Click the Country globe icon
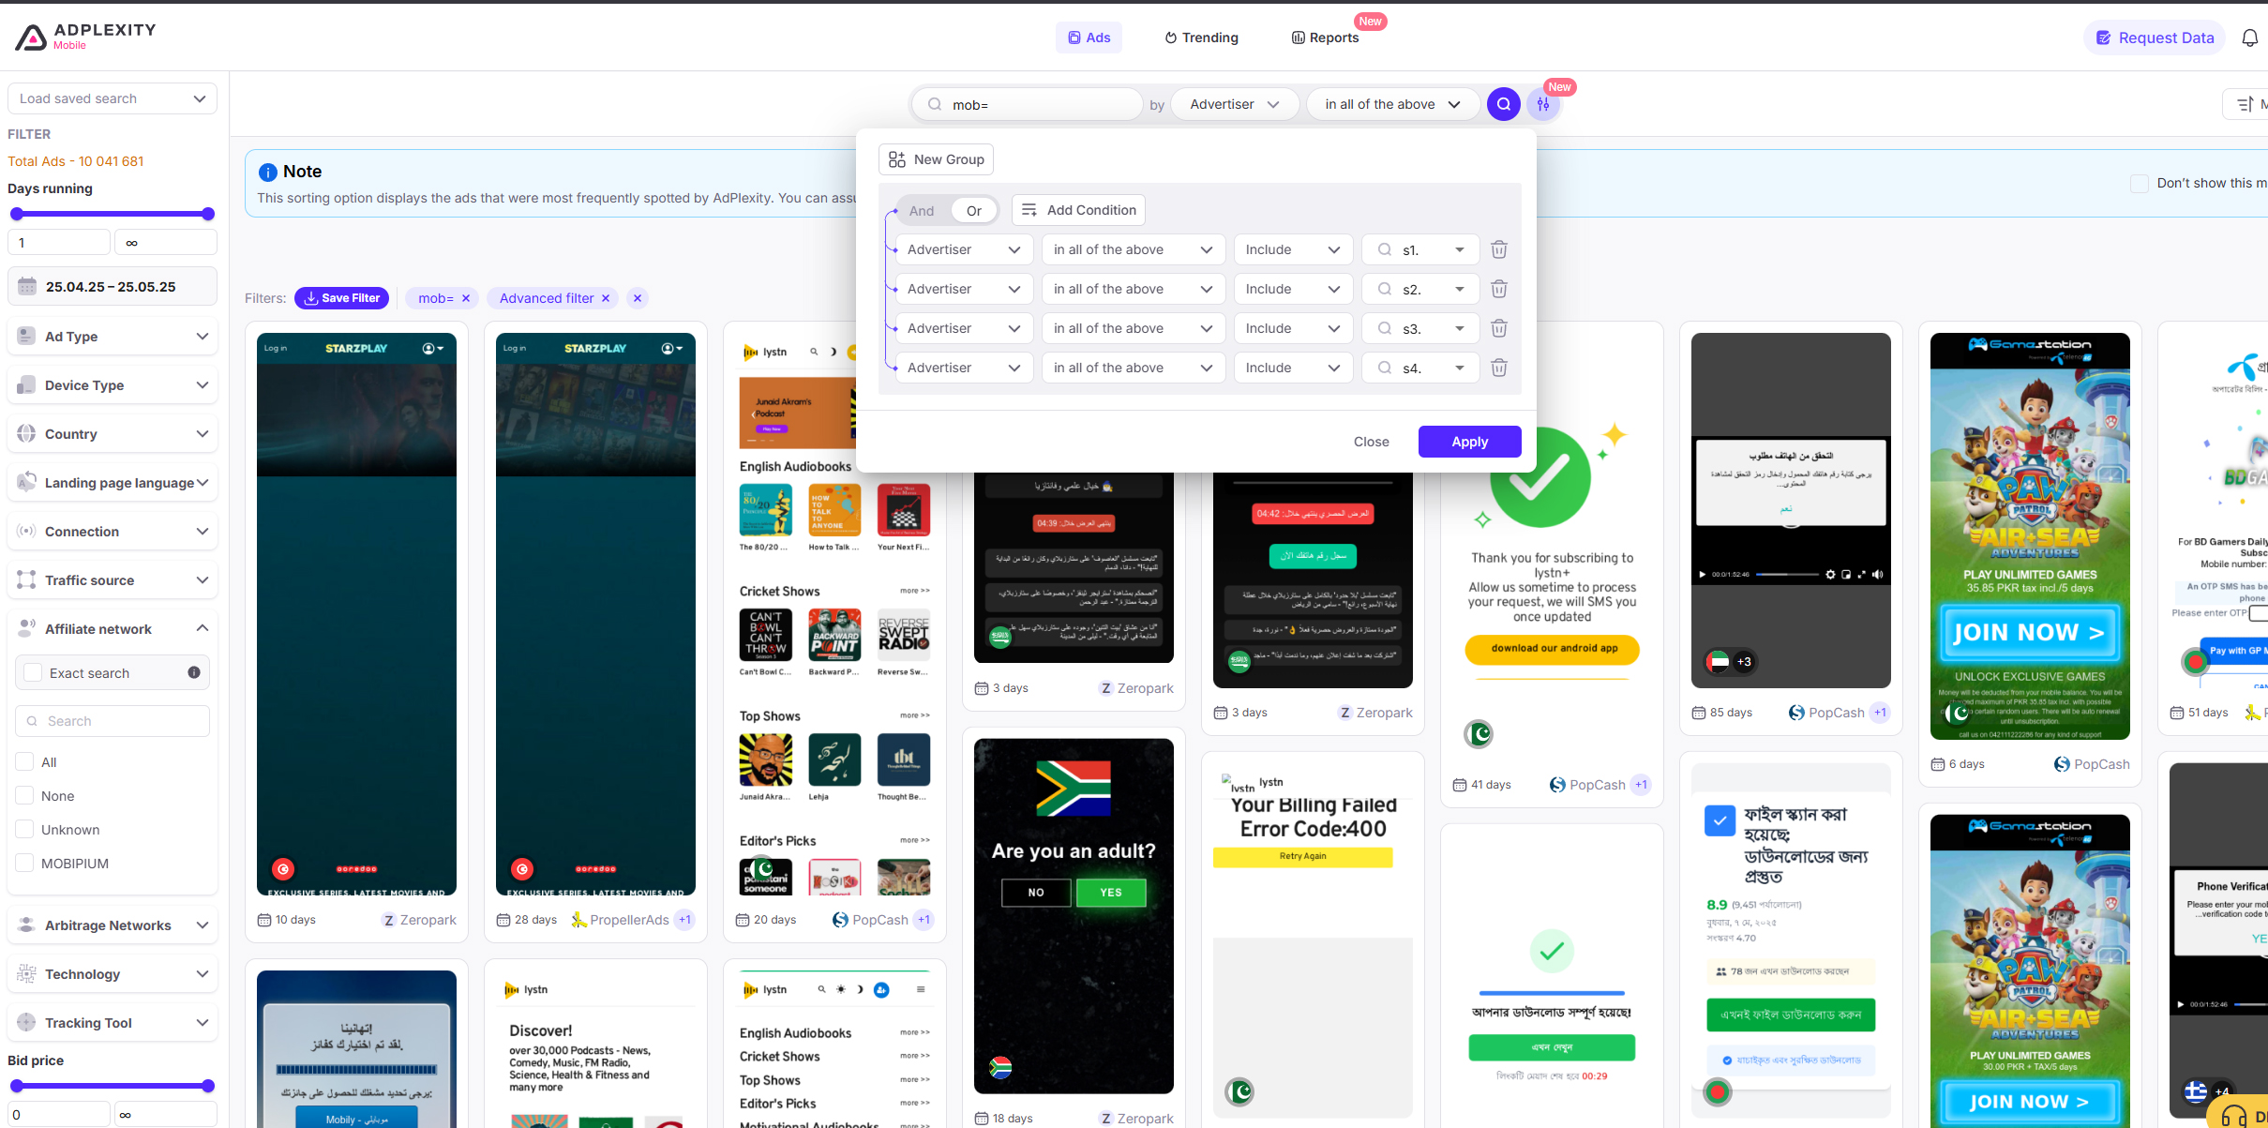The width and height of the screenshot is (2268, 1128). click(x=26, y=433)
